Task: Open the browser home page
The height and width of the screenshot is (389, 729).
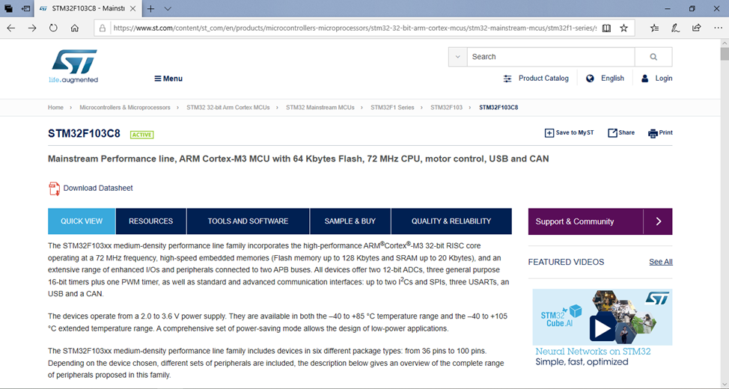Action: 74,28
